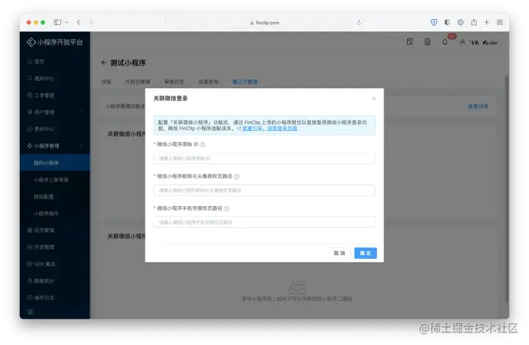
Task: Click the shield extension icon in Safari
Action: pyautogui.click(x=434, y=22)
